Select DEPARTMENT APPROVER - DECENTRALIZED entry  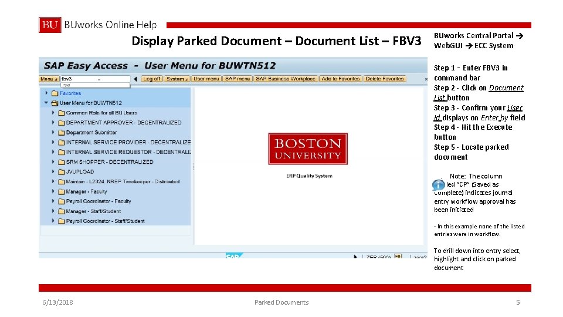124,123
